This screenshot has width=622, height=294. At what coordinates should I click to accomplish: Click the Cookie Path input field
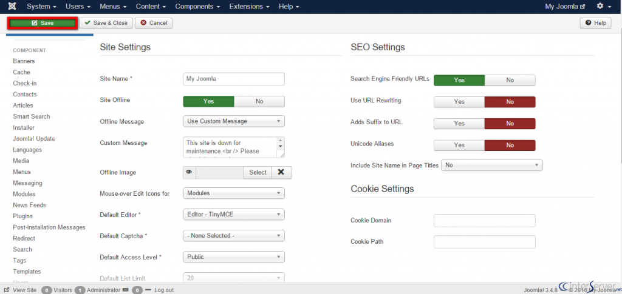click(485, 242)
